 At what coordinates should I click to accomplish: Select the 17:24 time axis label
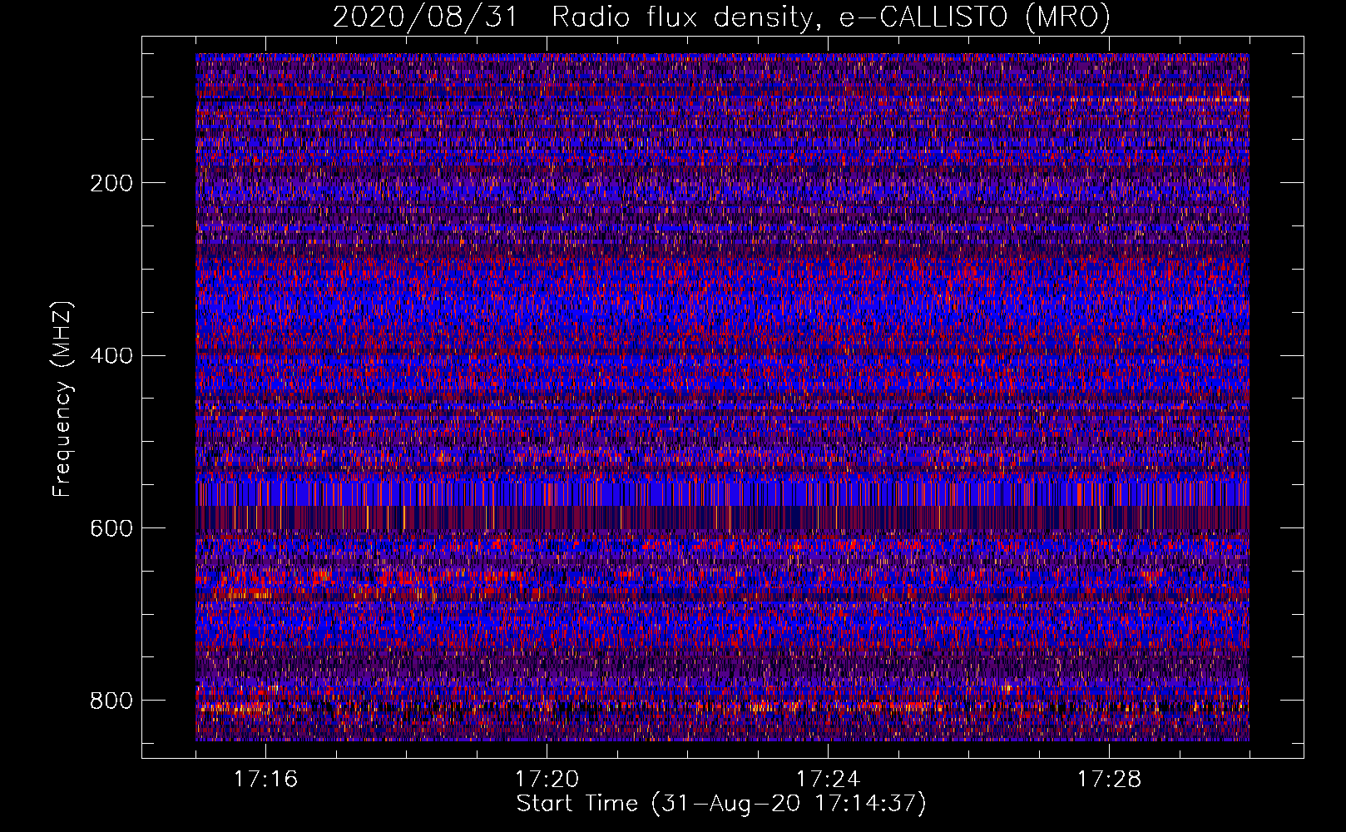[x=828, y=780]
